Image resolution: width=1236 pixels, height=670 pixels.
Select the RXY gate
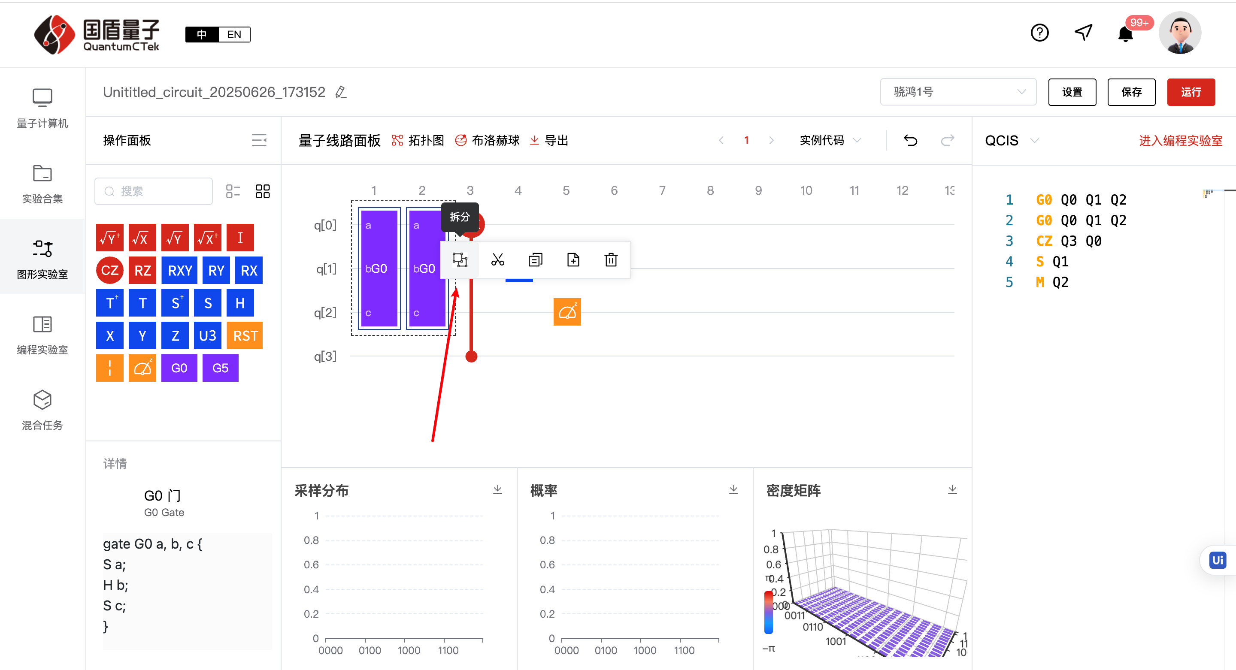pos(179,270)
